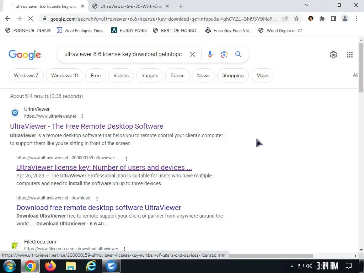Open the notification center icon
Image resolution: width=364 pixels, height=273 pixels.
(349, 266)
